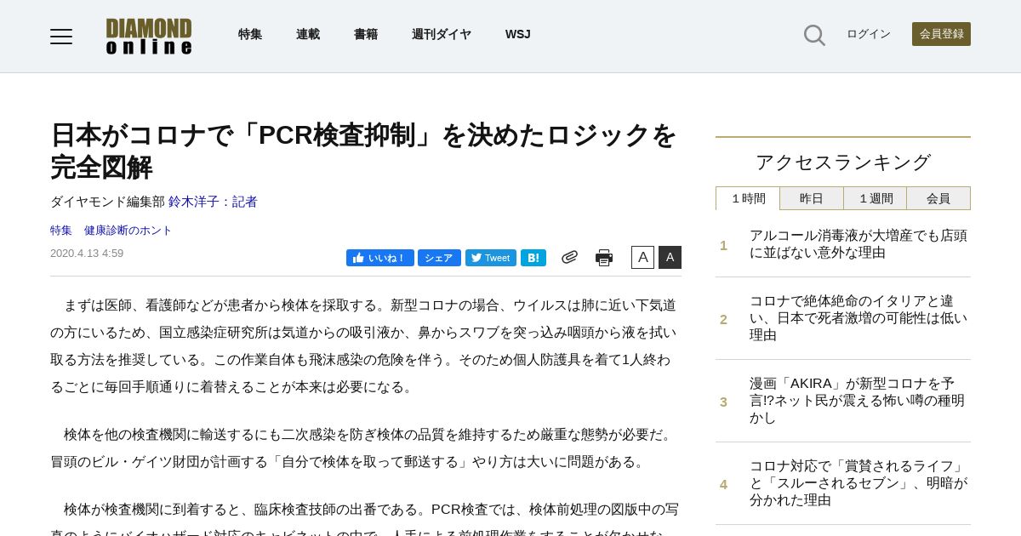Viewport: 1021px width, 536px height.
Task: Click the 会員登録 button
Action: [941, 34]
